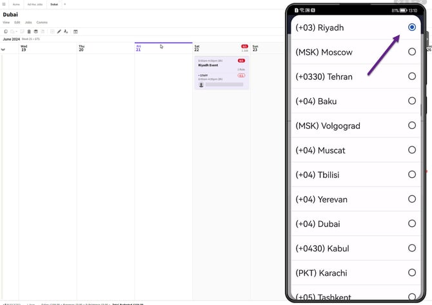Click the dimmed add icon left of the pencil
The height and width of the screenshot is (305, 432).
pos(52,32)
